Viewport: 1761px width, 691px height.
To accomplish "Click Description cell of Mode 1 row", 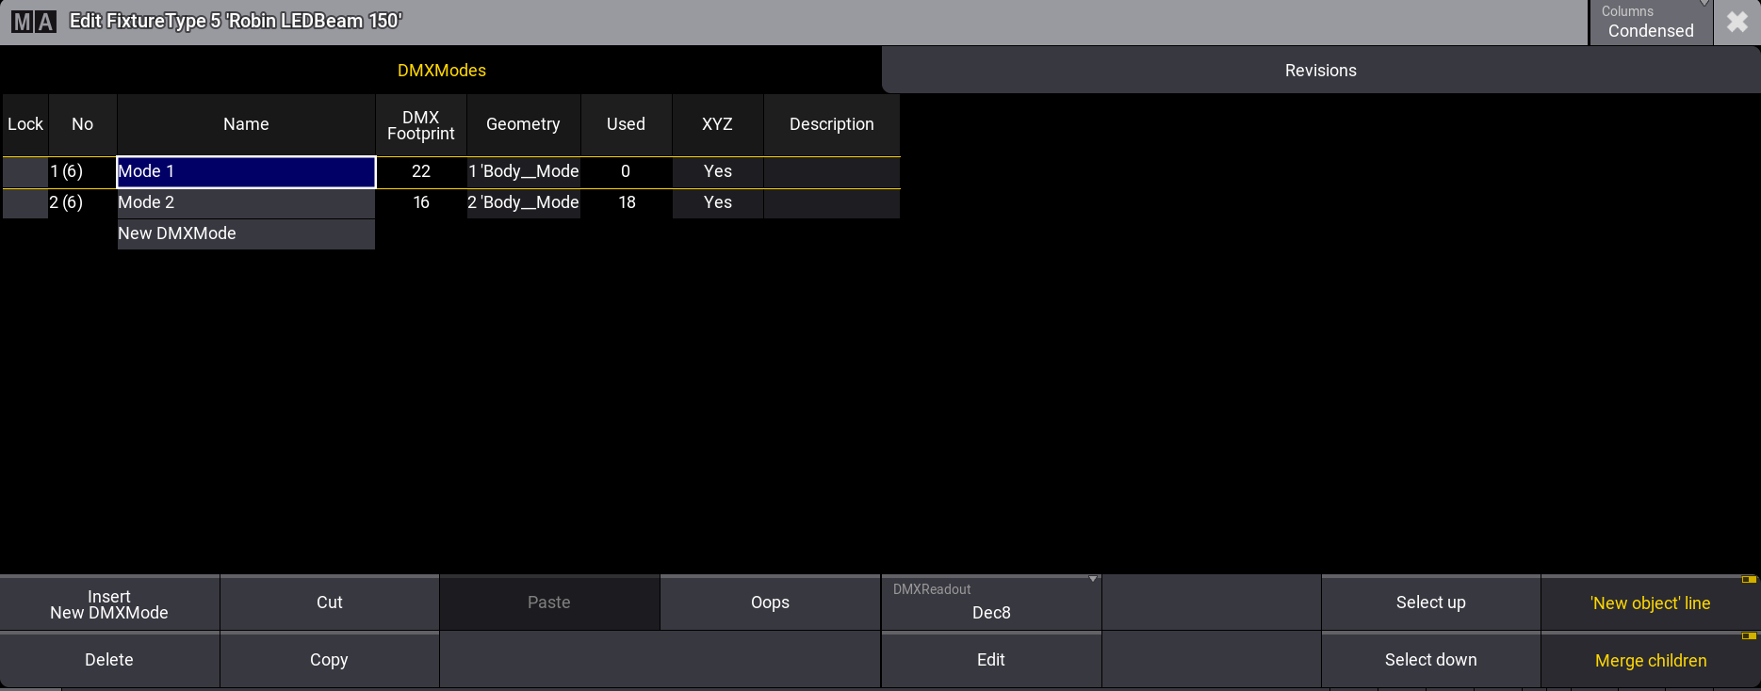I will tap(832, 171).
